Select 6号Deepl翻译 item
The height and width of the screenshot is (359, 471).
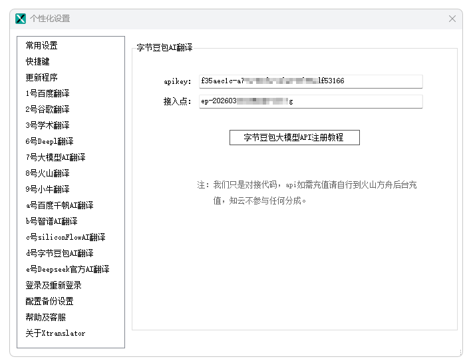[x=50, y=141]
